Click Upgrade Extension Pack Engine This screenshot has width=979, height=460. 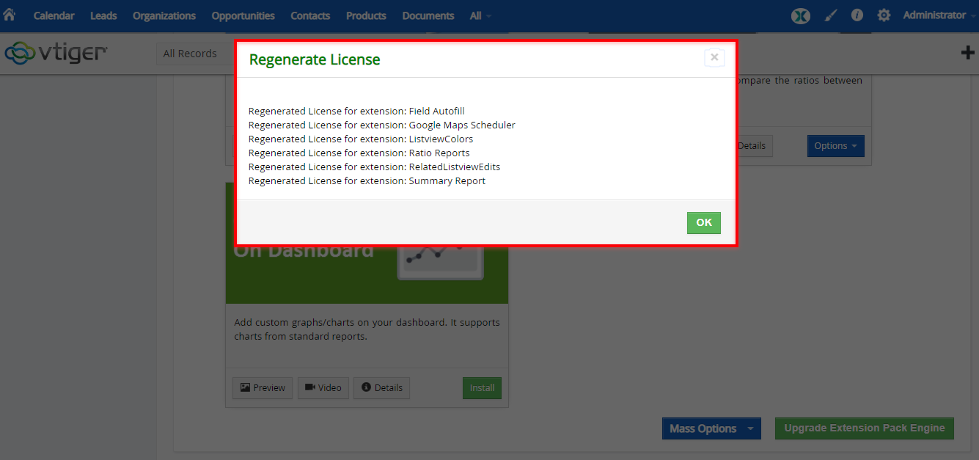[x=865, y=428]
